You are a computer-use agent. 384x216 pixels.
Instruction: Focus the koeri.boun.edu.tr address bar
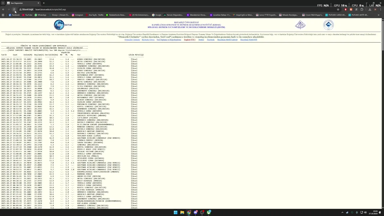180,9
